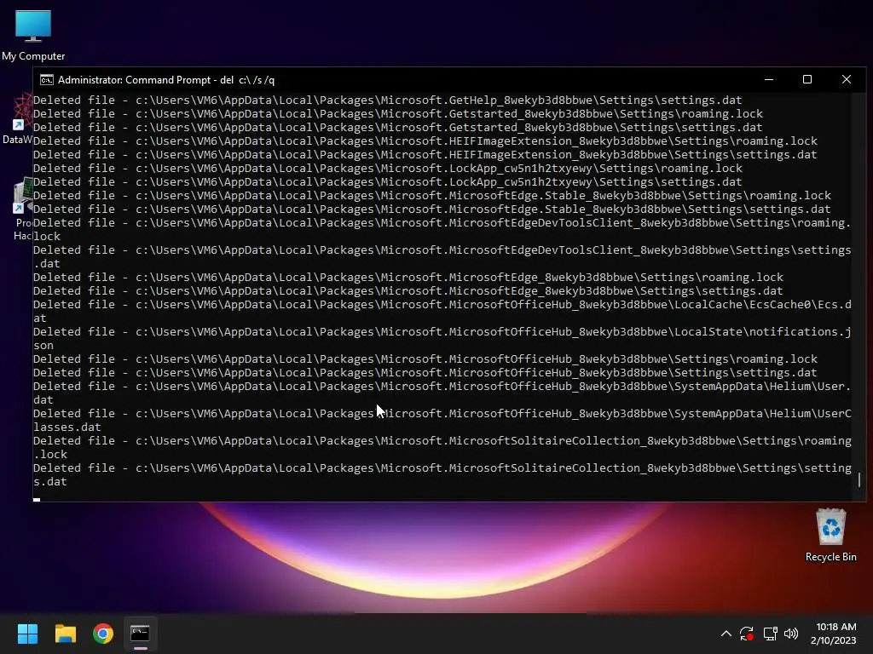Click the MicrosoftSolitaireCollection settings.dat line
This screenshot has height=654, width=873.
click(442, 474)
